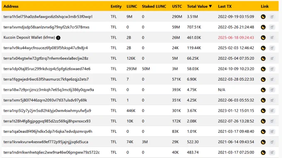Select address terra1xmr5j80l7446zqrn2093vl7tl37ulsdv97y69k

coord(45,100)
